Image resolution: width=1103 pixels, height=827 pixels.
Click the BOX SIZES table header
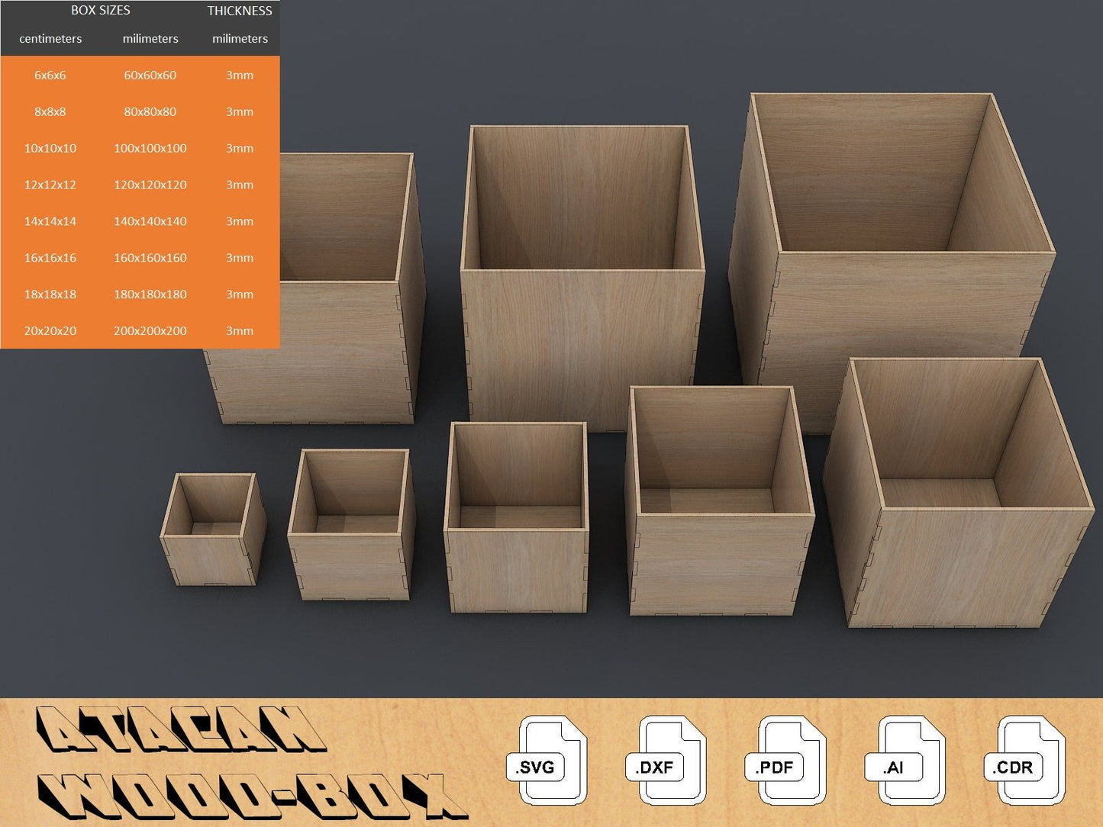pyautogui.click(x=100, y=11)
